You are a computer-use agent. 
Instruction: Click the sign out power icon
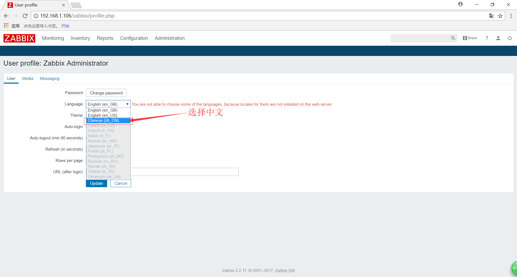click(x=510, y=38)
